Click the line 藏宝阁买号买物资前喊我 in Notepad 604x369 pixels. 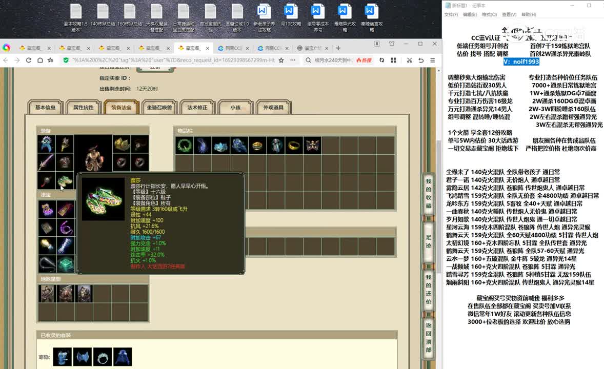[520, 298]
